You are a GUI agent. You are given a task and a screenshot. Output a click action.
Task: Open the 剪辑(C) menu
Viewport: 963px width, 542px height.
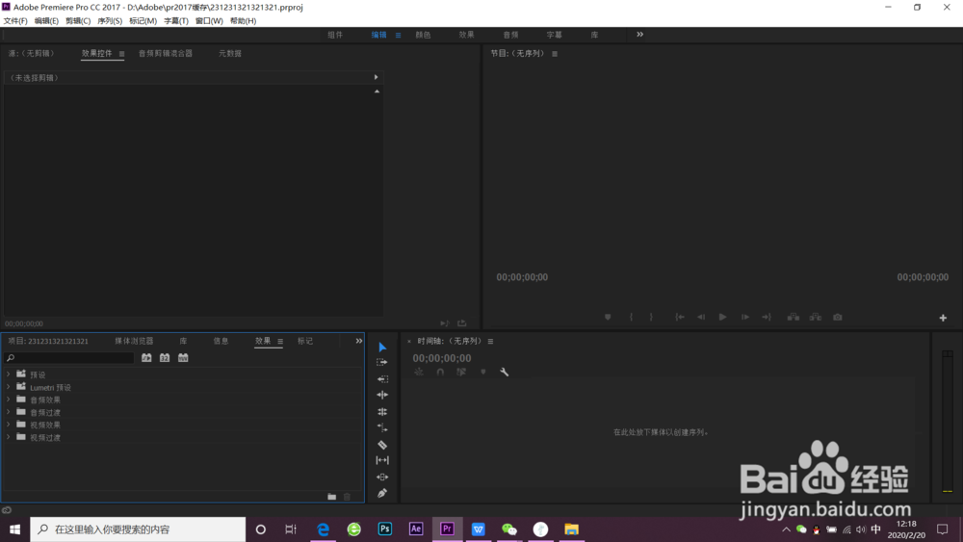(78, 21)
